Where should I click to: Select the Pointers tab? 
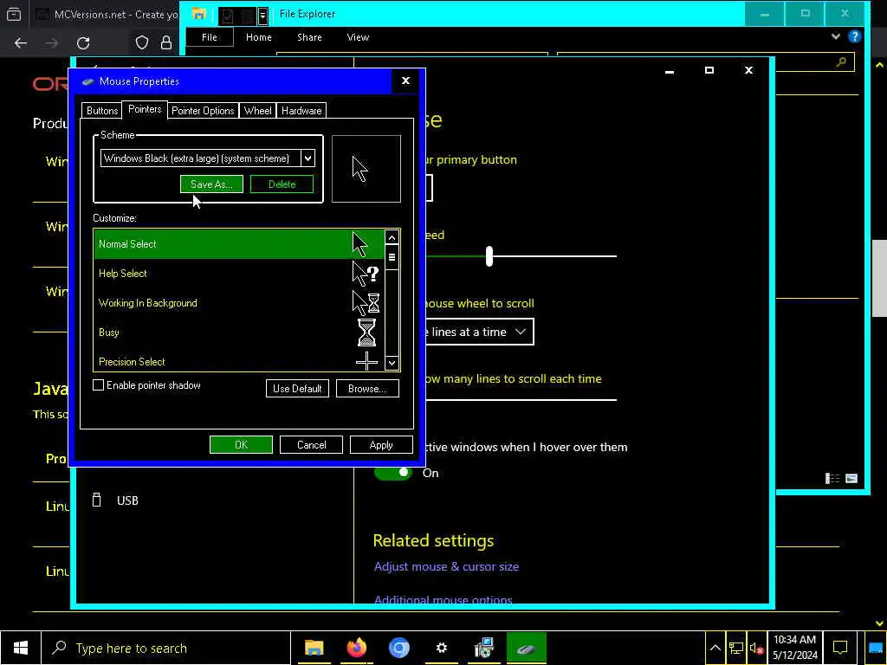[145, 110]
